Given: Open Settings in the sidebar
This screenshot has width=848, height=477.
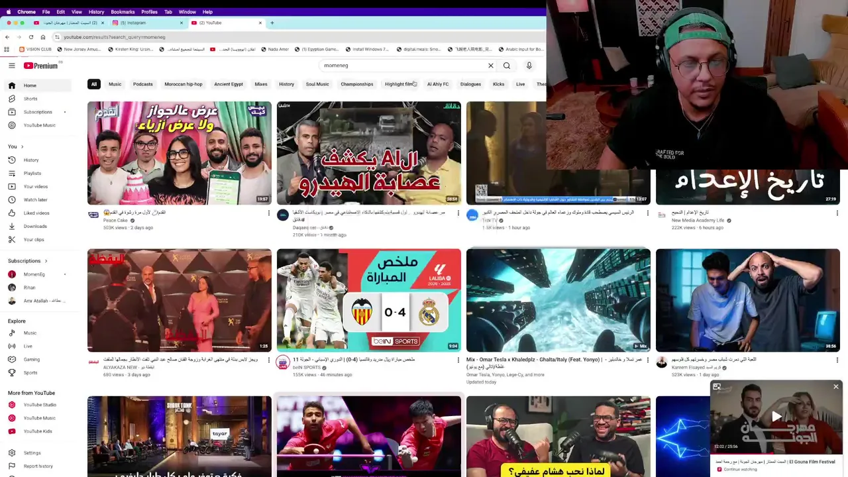Looking at the screenshot, I should (x=38, y=452).
